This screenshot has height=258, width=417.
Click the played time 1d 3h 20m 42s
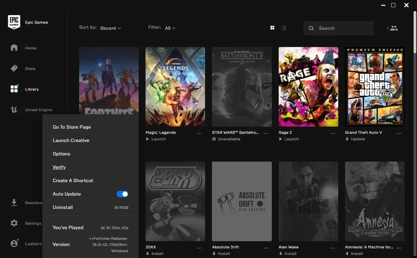(115, 228)
